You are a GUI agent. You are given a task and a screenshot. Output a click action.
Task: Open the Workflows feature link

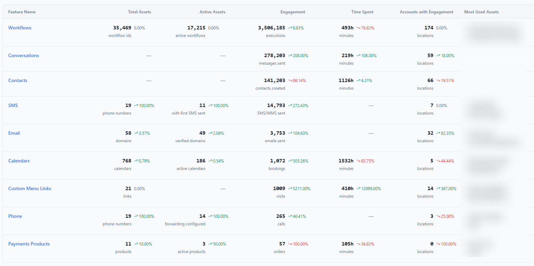point(20,28)
